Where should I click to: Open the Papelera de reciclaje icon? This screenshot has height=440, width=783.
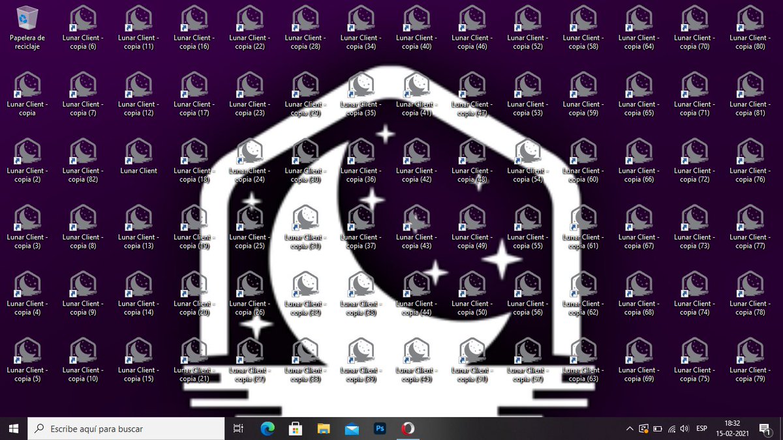coord(27,29)
